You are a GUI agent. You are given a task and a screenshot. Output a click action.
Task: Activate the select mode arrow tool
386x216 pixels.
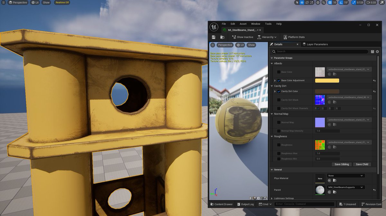point(297,3)
